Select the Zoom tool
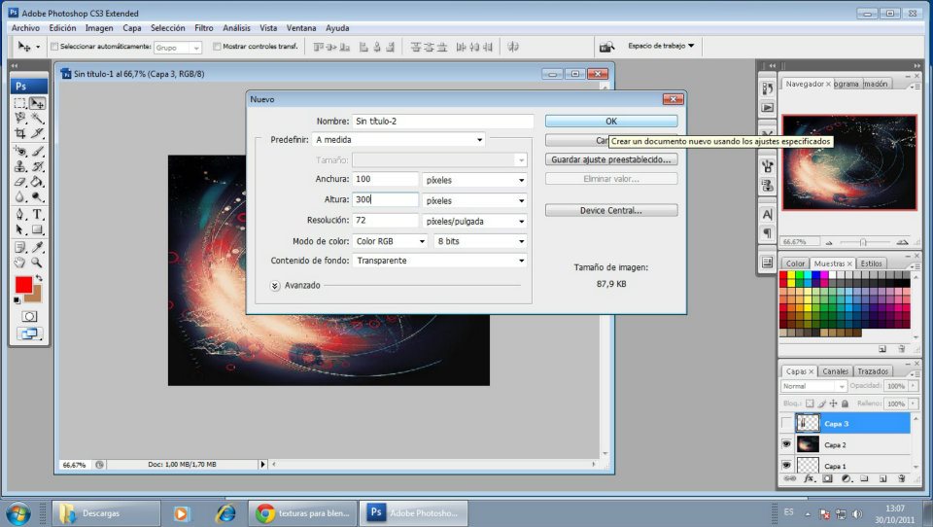933x527 pixels. [x=37, y=262]
